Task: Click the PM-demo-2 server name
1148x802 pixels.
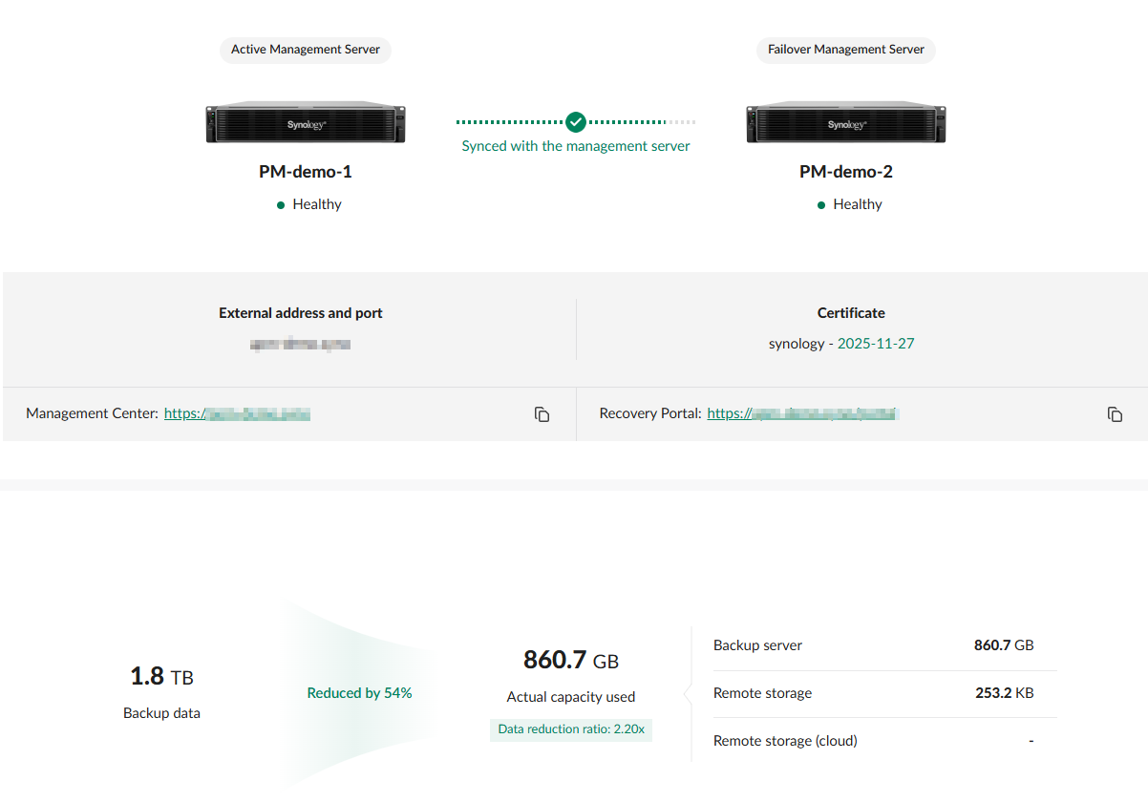Action: [846, 172]
